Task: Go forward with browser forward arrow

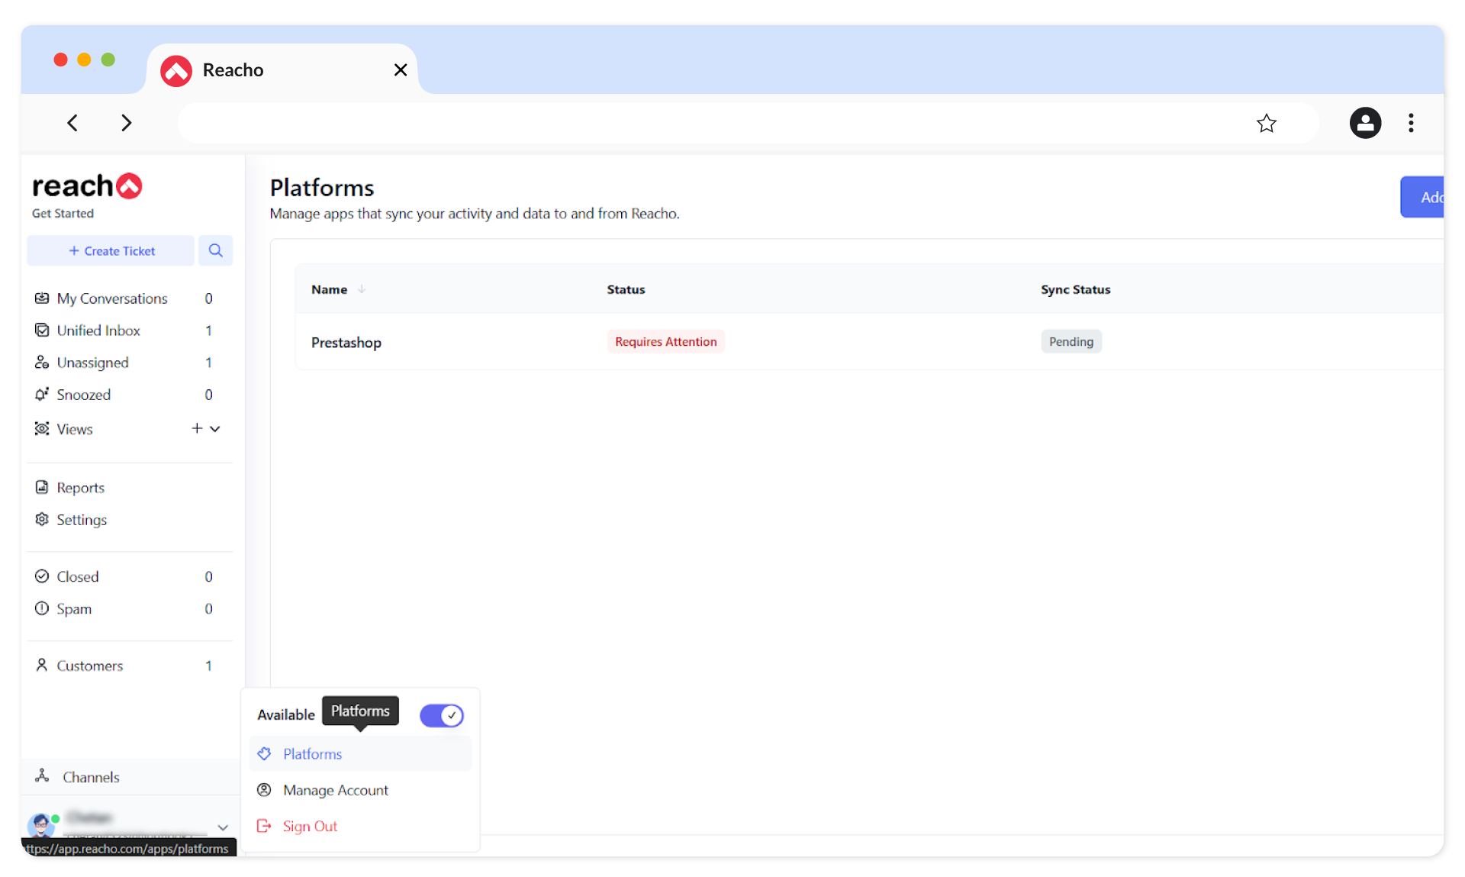Action: 126,123
